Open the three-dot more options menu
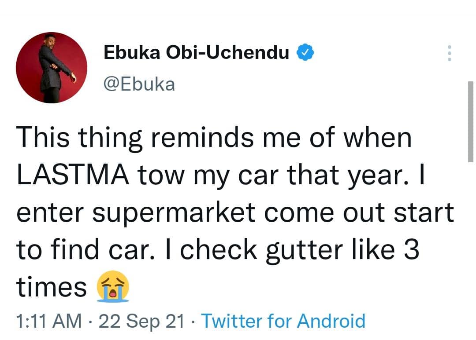Image resolution: width=476 pixels, height=340 pixels. pyautogui.click(x=449, y=53)
